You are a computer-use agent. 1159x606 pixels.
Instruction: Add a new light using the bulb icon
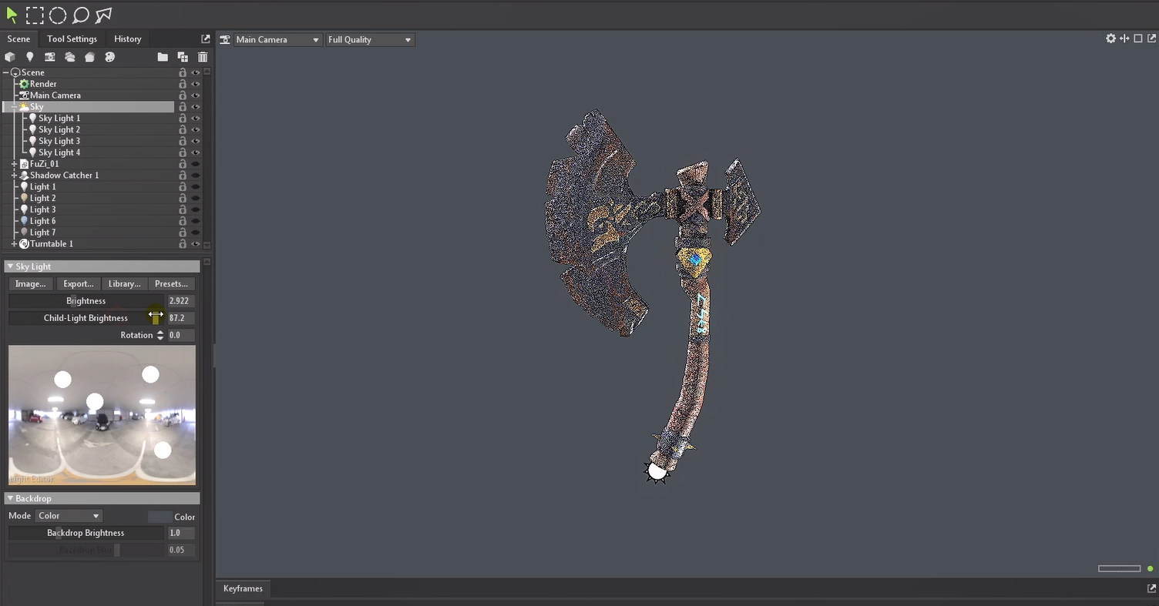click(30, 57)
